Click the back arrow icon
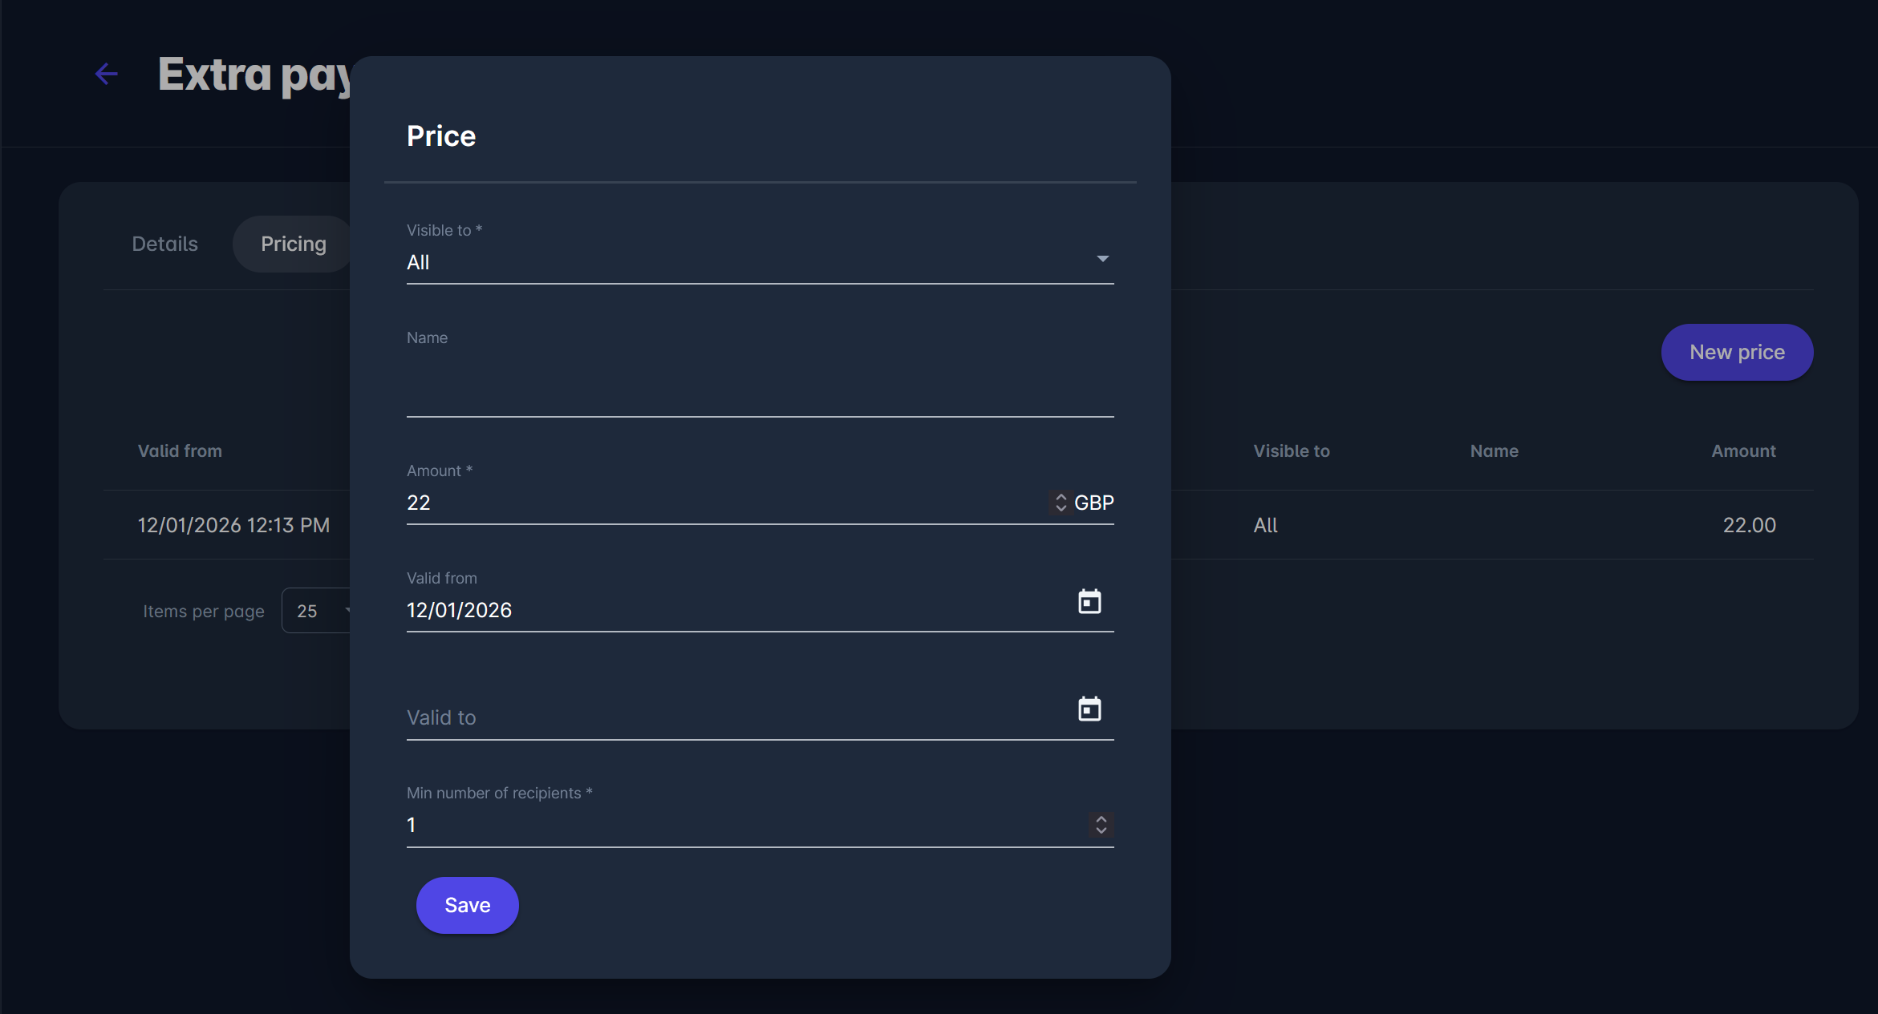This screenshot has width=1878, height=1014. pyautogui.click(x=107, y=75)
